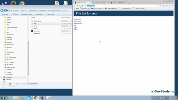This screenshot has width=178, height=100.
Task: Click Explorer back navigation button
Action: pos(2,10)
